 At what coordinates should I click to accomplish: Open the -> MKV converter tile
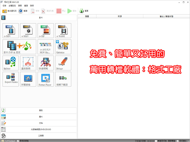tap(28, 31)
